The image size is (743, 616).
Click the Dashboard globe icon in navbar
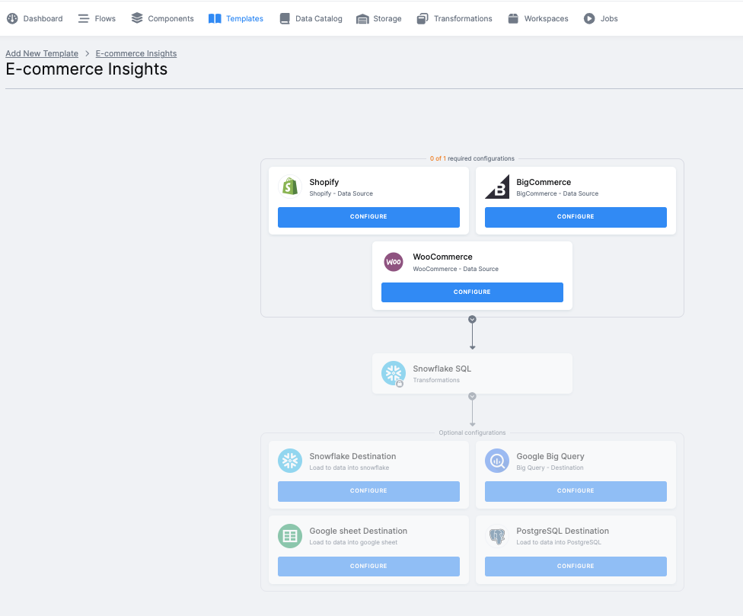(x=12, y=18)
